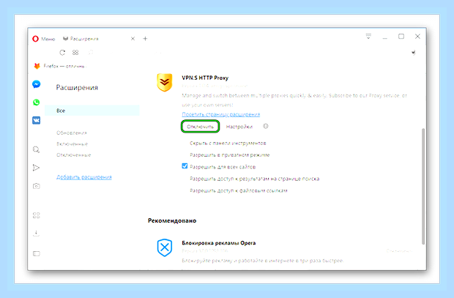Image resolution: width=454 pixels, height=298 pixels.
Task: Click Отключить button for VPN.S HTTP Proxy
Action: pyautogui.click(x=200, y=127)
